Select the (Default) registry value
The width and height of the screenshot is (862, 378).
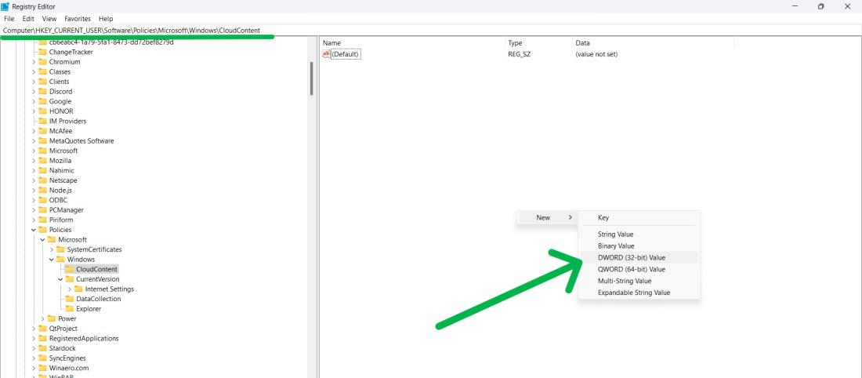346,54
